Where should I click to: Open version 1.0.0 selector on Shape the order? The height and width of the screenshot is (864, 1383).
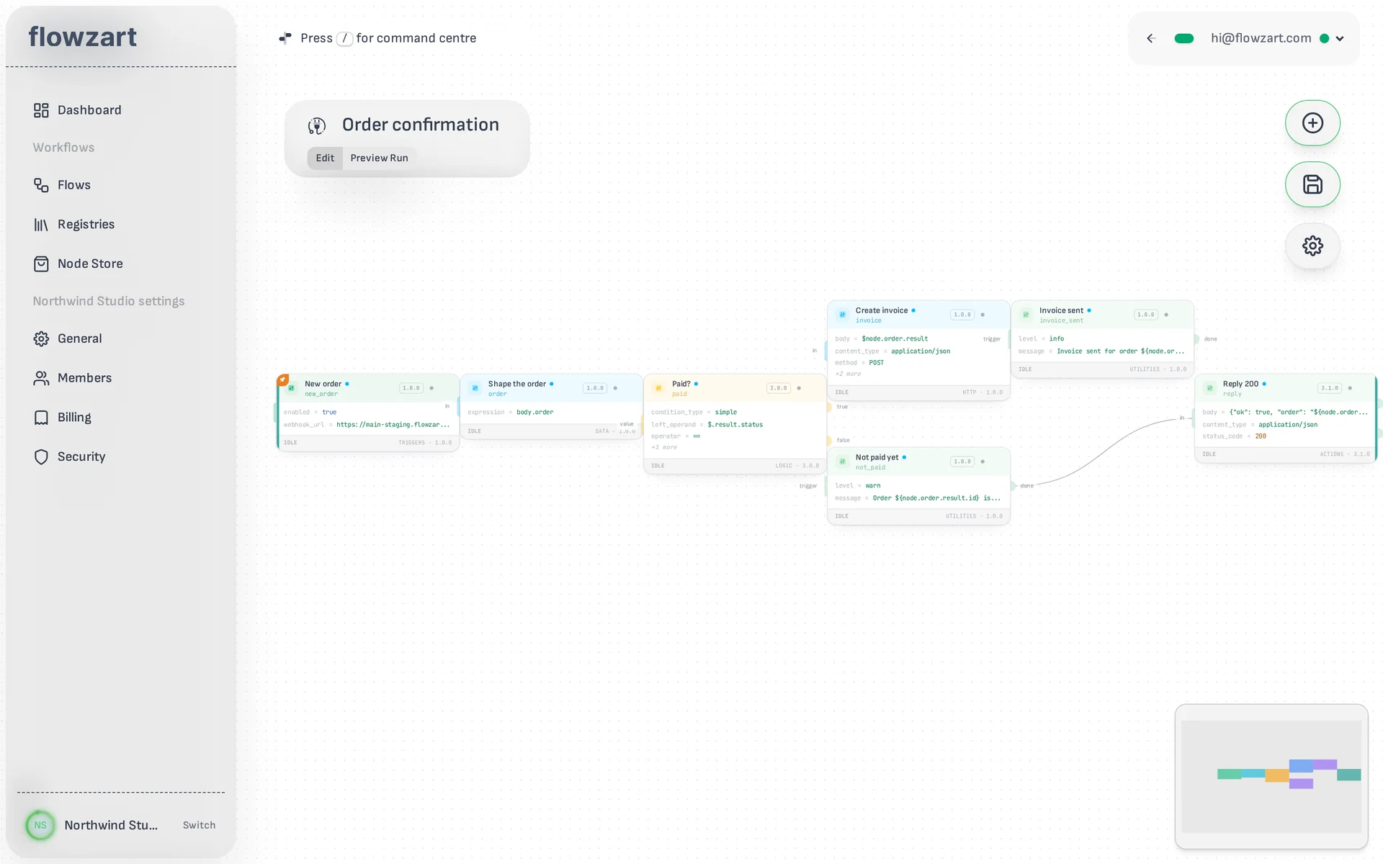pyautogui.click(x=595, y=388)
